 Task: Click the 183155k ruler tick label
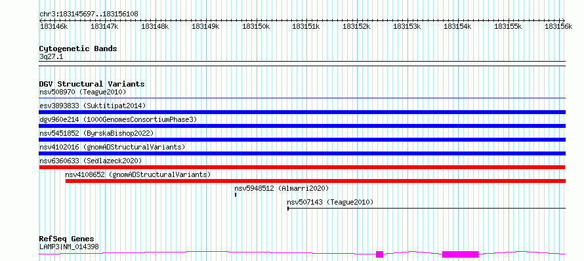pos(508,26)
